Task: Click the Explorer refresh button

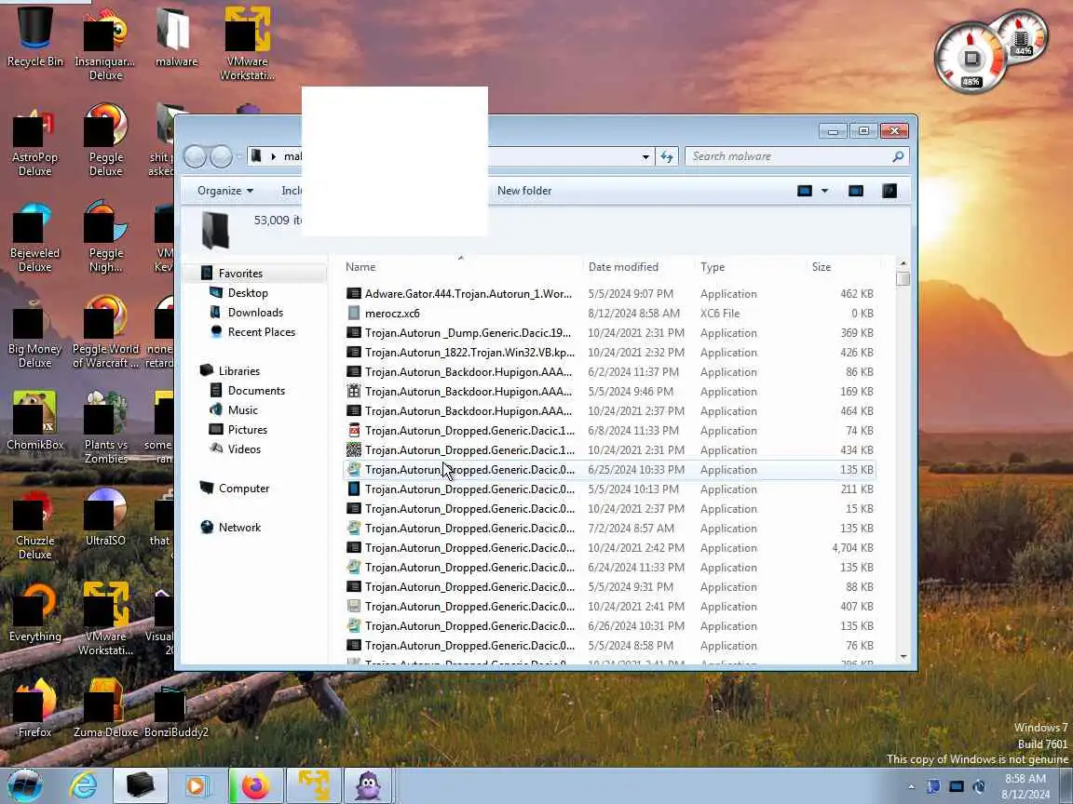Action: (x=667, y=156)
